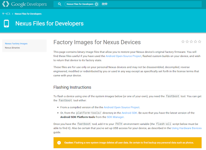This screenshot has width=206, height=150.
Task: Open Nexus Files for Developers breadcrumb link
Action: pos(28,14)
